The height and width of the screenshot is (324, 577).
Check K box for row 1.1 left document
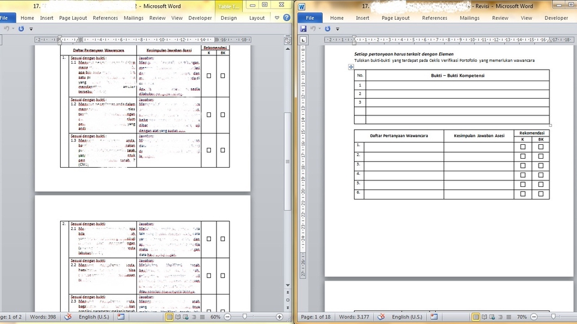point(209,76)
